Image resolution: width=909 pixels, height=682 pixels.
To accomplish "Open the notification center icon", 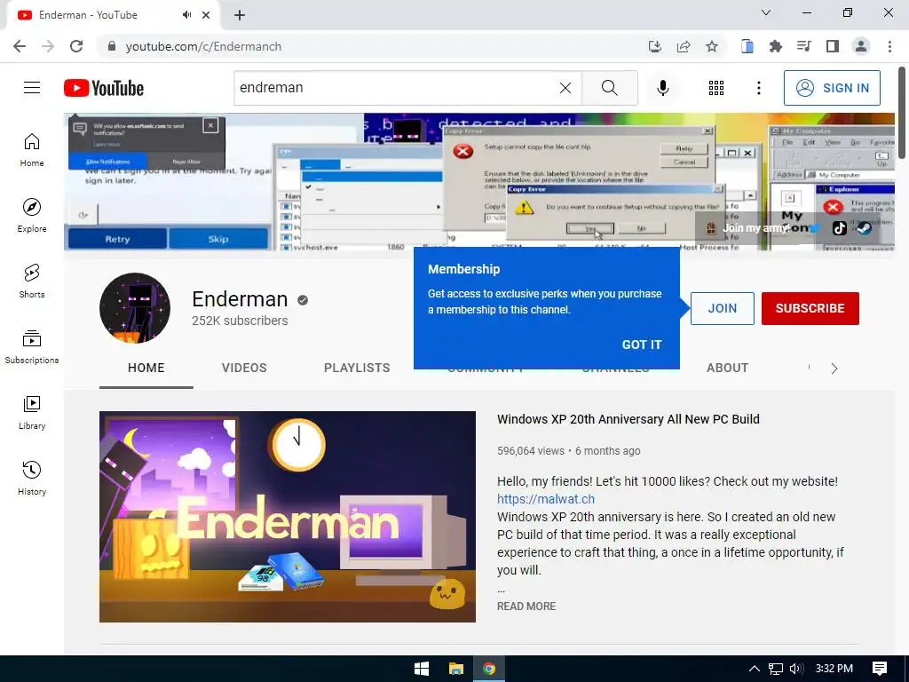I will point(880,669).
